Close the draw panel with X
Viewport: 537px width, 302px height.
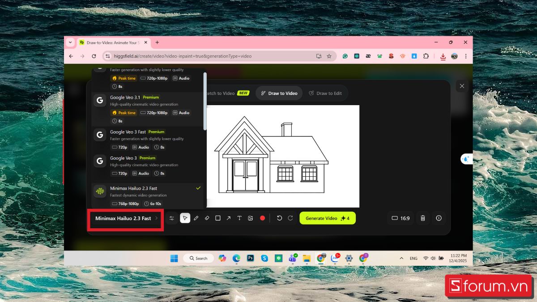(462, 86)
